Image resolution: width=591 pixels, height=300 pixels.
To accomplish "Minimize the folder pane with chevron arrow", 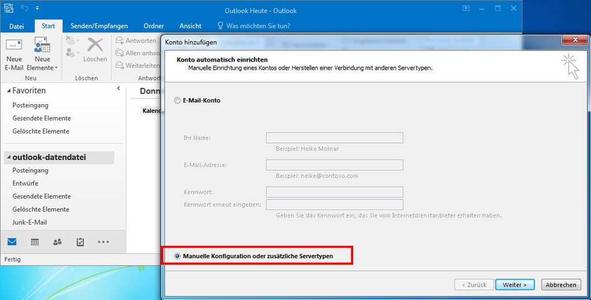I will click(x=118, y=88).
